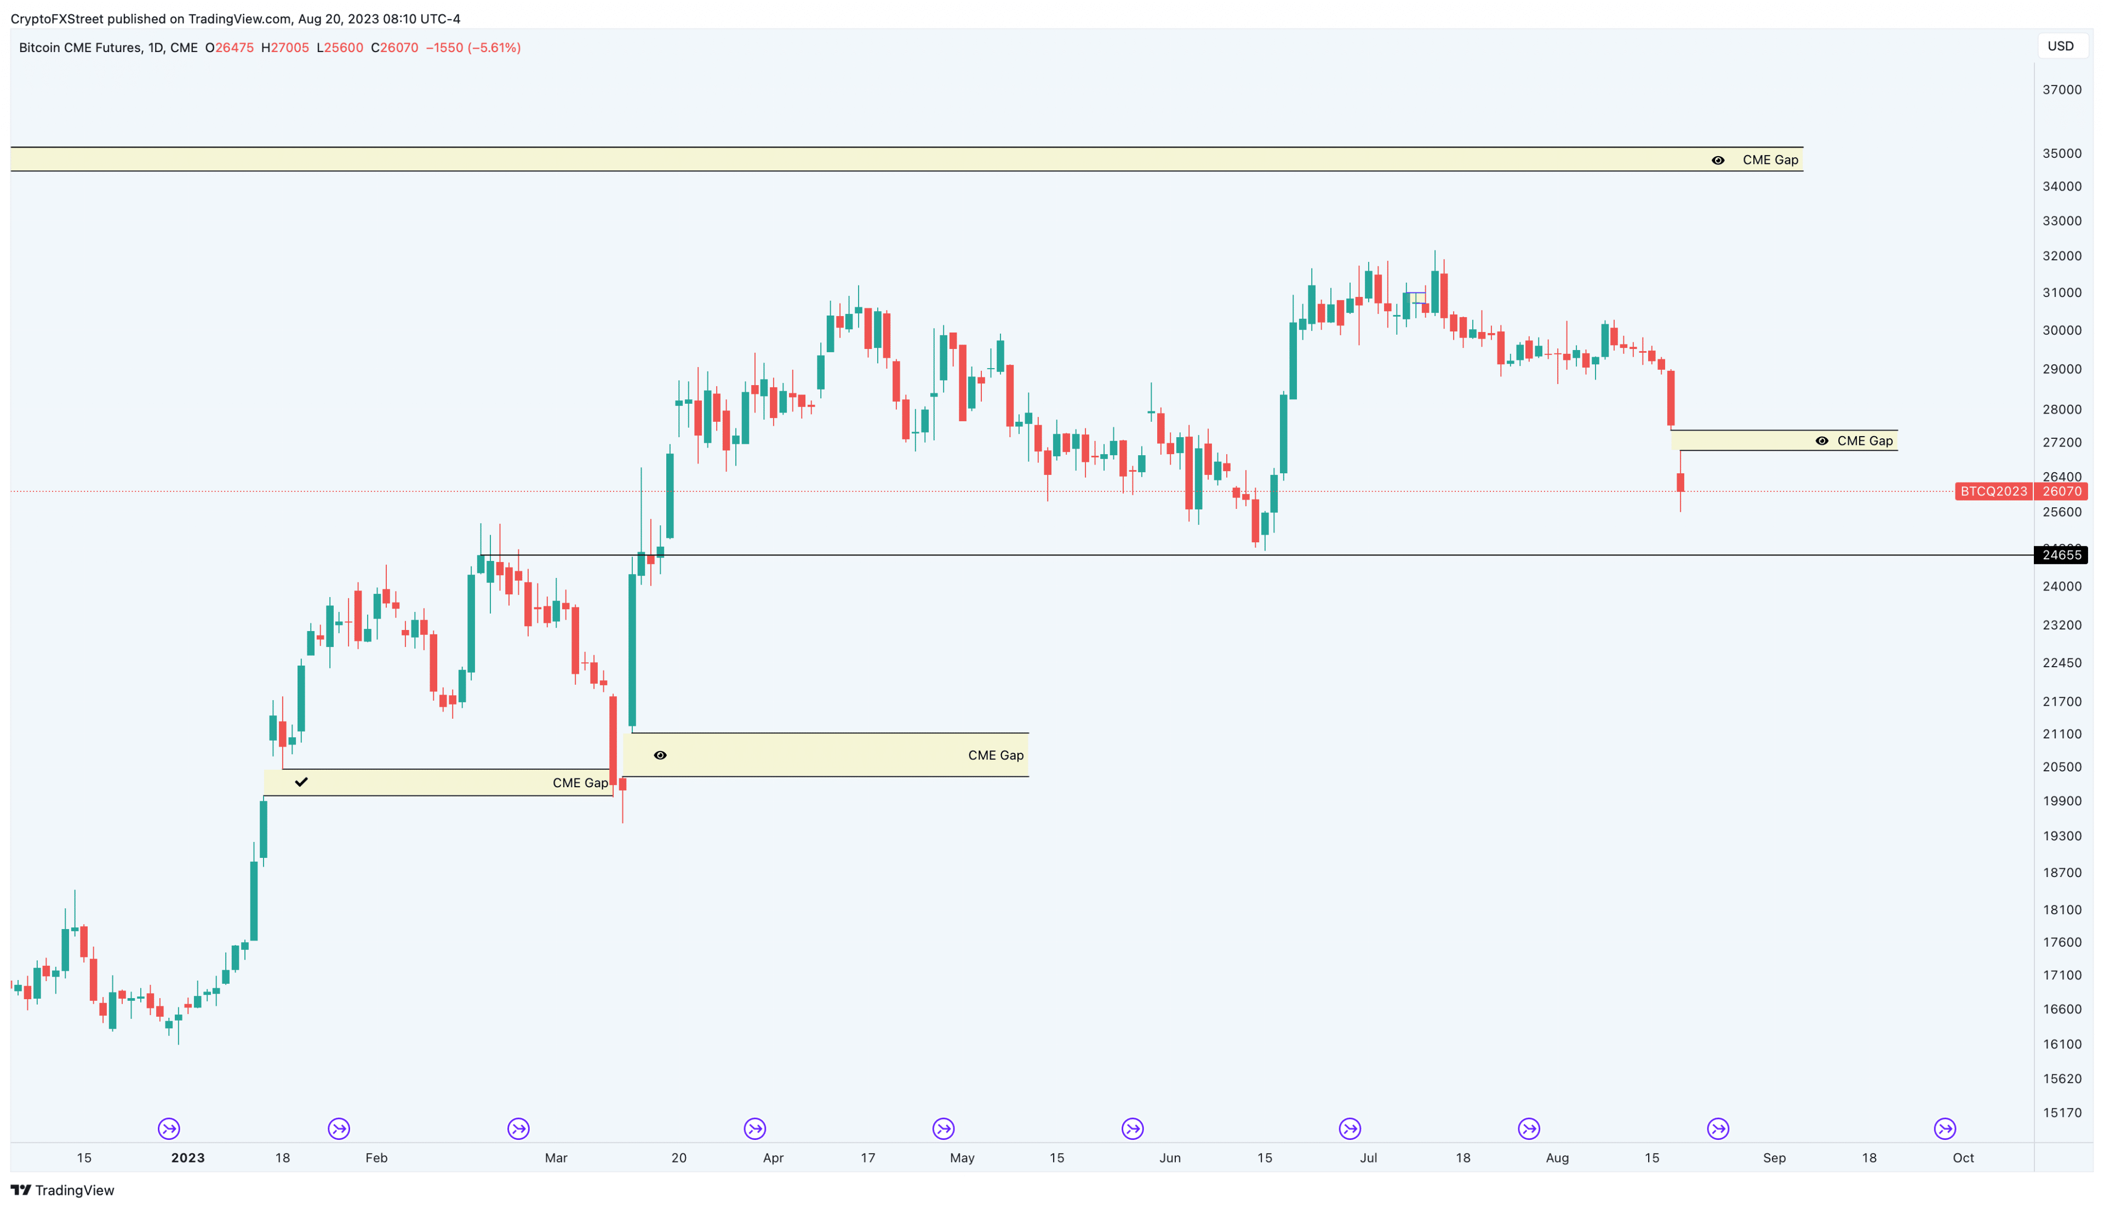Click the bold 2023 date axis label
Screen dimensions: 2104x1209
coord(187,1158)
